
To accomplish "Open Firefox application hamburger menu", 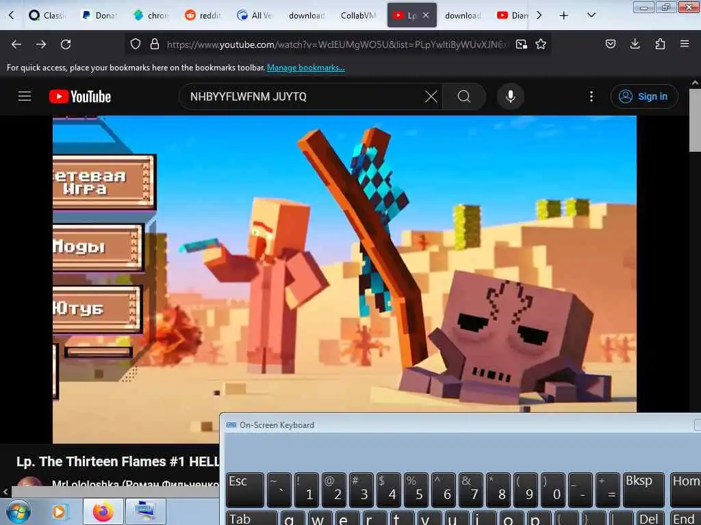I will (x=685, y=44).
